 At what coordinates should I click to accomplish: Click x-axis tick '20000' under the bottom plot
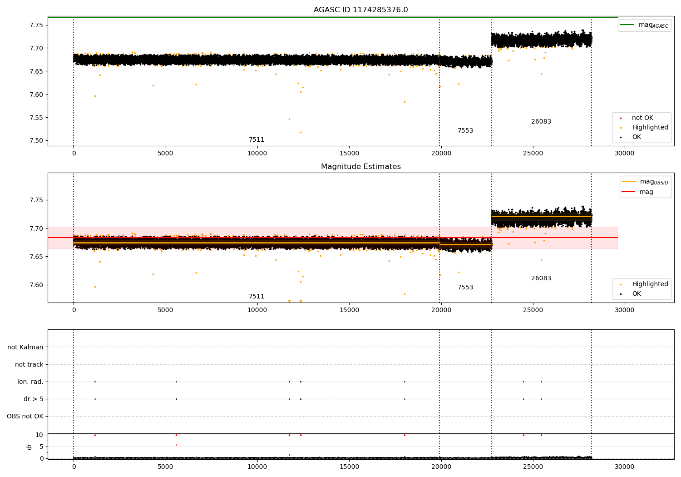point(441,467)
